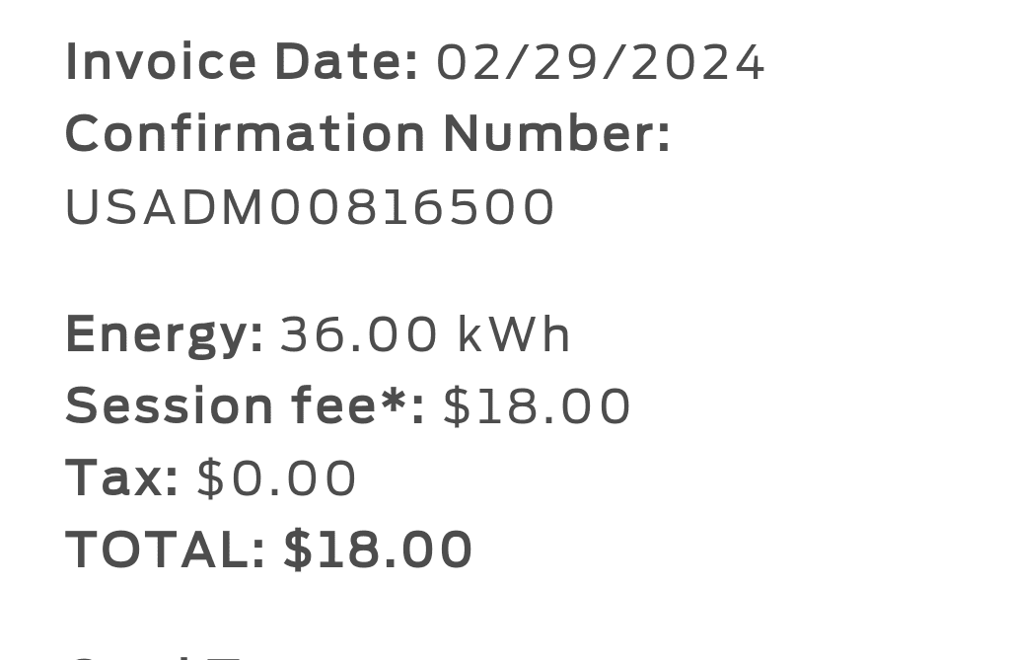This screenshot has width=1012, height=660.
Task: Click the word "Number:" after Confirmation
Action: tap(557, 134)
